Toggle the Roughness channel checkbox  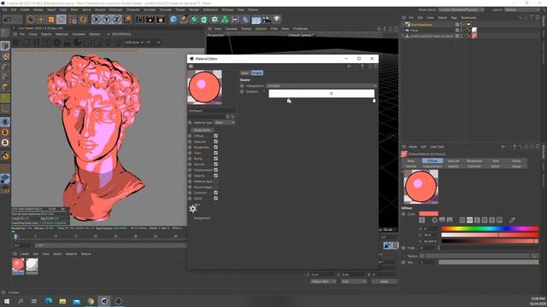(x=215, y=148)
